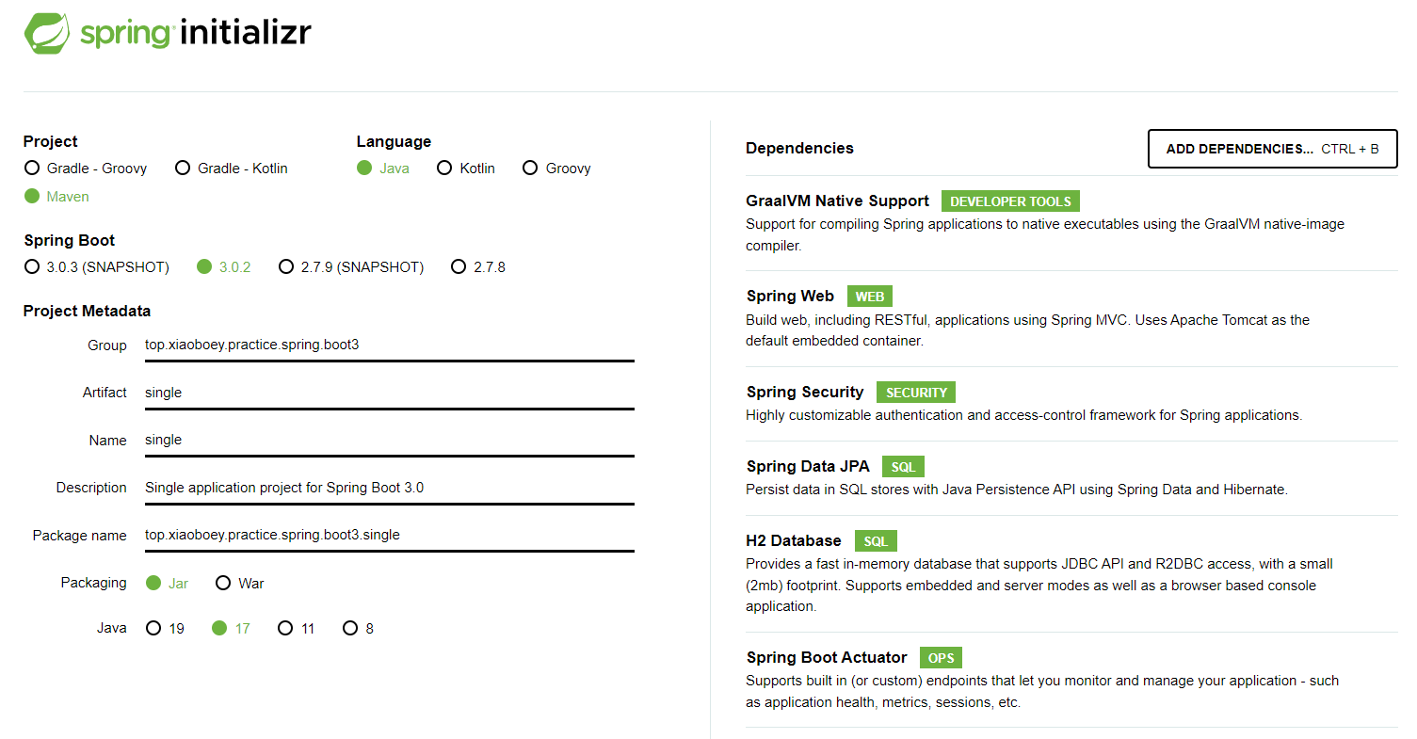
Task: Click the Spring Boot Actuator OPS badge
Action: (941, 658)
